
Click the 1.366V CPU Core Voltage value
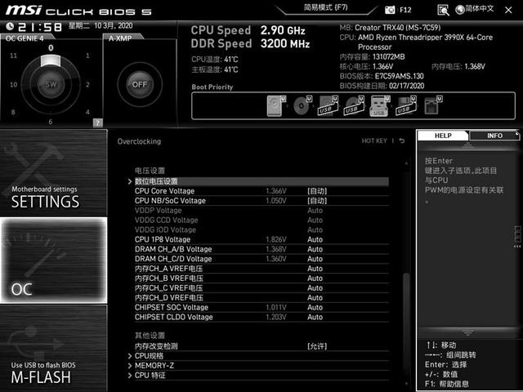(x=276, y=191)
